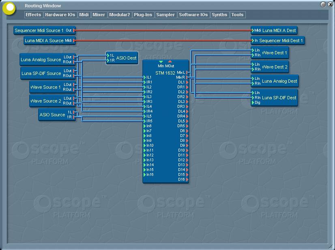The image size is (335, 250).
Task: Click the RIn port on Wave Dest 2
Action: coord(253,69)
